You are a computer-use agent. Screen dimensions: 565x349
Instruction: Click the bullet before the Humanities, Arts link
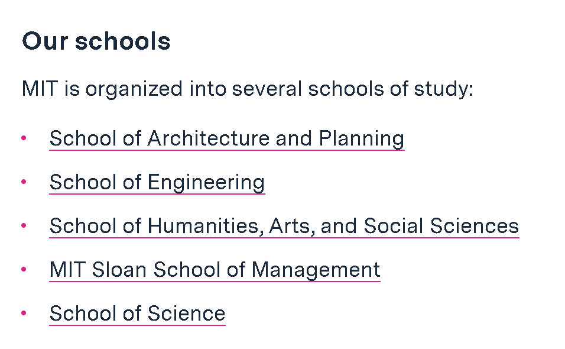tap(24, 225)
